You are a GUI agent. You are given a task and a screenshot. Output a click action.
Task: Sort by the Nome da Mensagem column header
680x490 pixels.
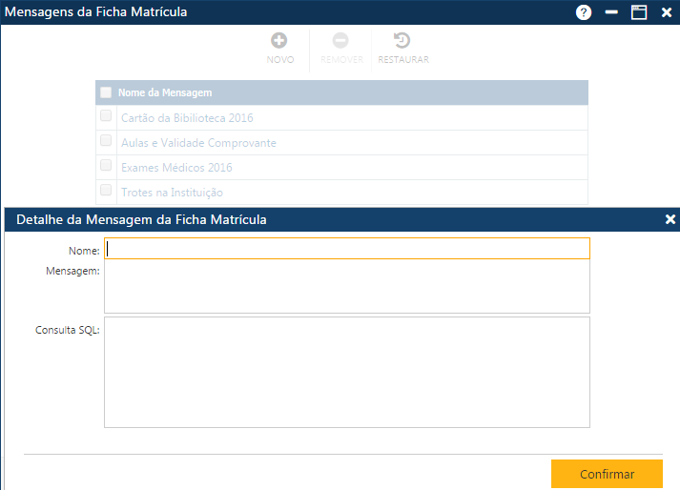[165, 92]
